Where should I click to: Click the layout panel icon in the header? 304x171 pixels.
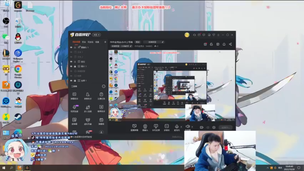tap(218, 44)
